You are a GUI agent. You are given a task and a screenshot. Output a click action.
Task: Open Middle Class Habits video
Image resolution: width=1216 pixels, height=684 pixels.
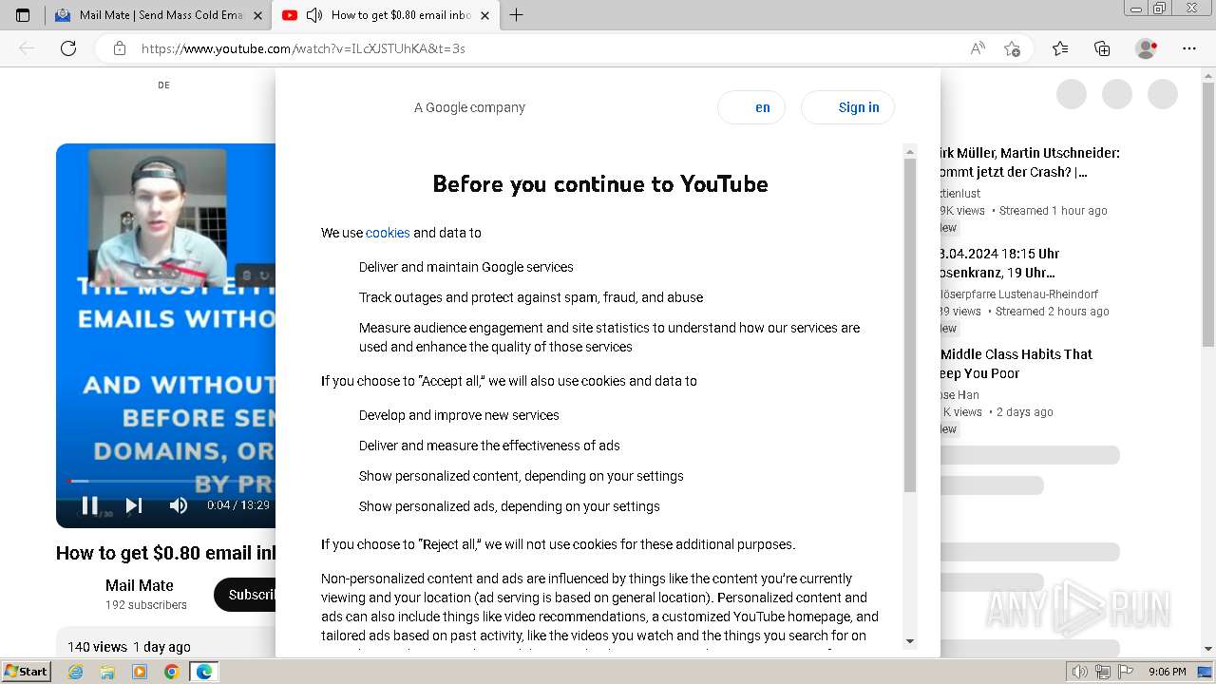(x=1016, y=364)
